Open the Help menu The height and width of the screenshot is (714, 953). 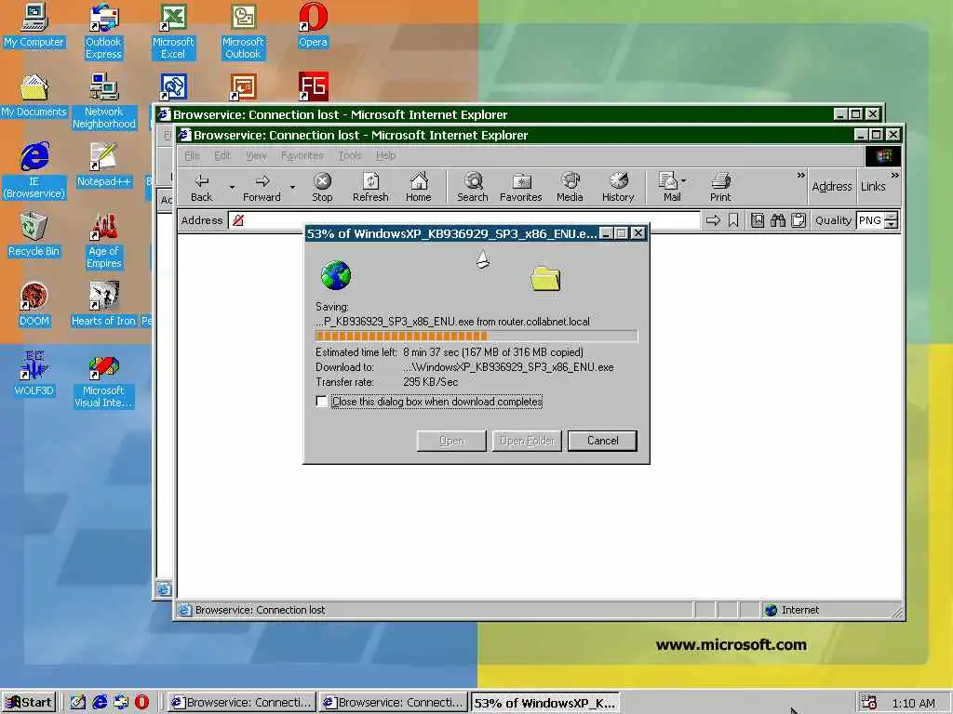385,155
